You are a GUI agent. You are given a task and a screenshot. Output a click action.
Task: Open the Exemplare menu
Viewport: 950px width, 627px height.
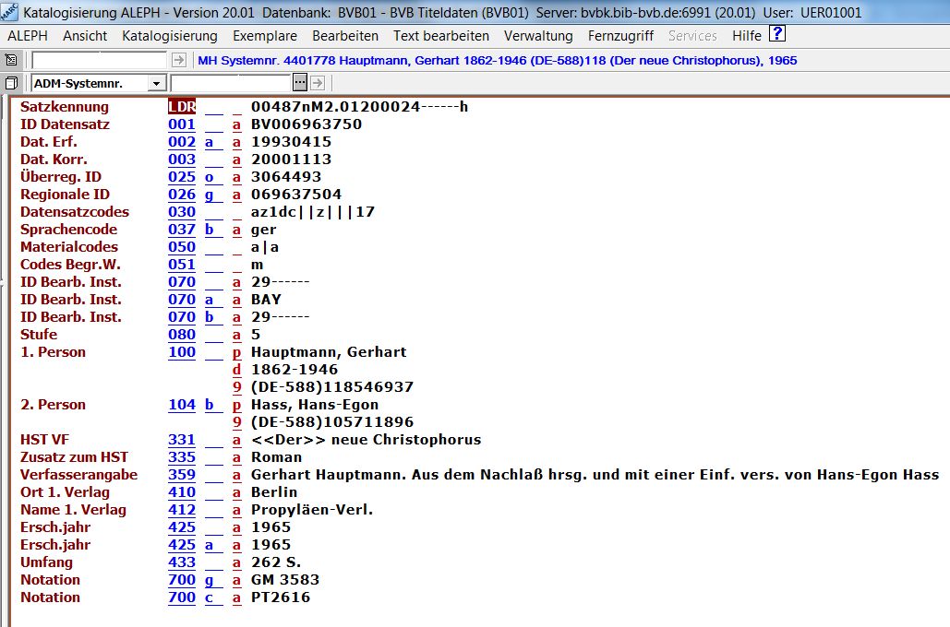265,36
